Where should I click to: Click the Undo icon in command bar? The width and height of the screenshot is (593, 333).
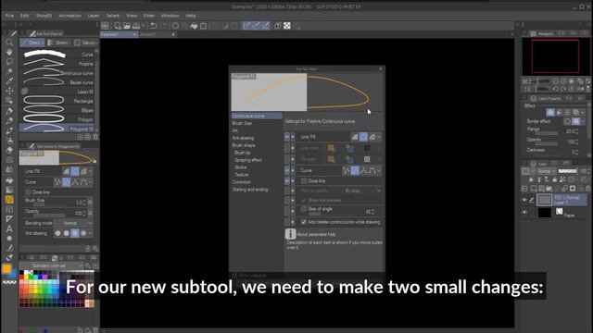154,26
